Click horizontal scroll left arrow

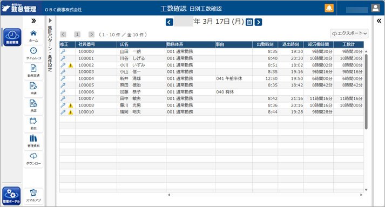tap(169, 195)
